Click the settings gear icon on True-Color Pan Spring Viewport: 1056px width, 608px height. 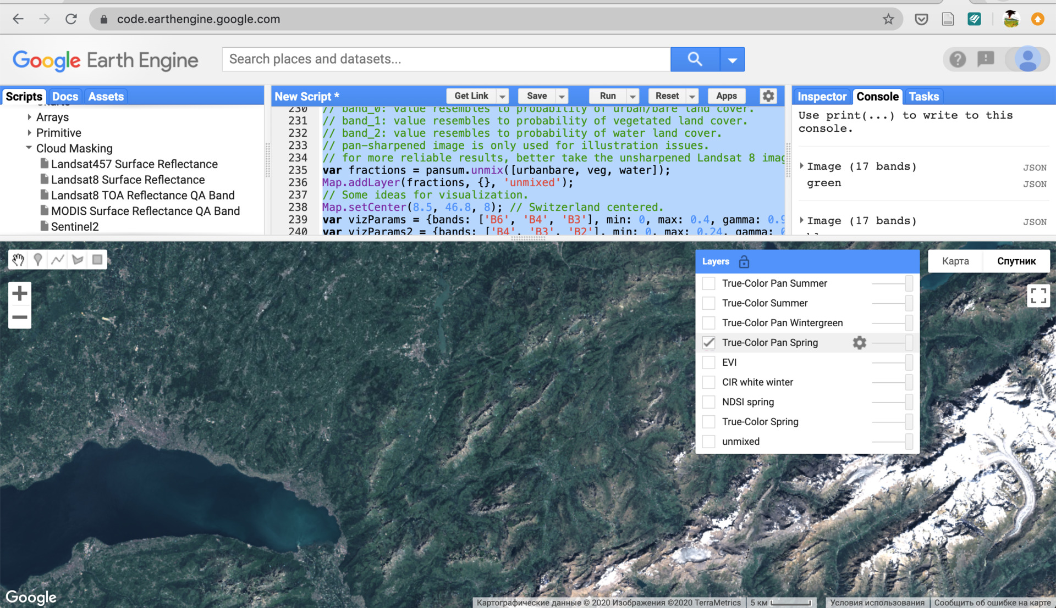tap(860, 343)
